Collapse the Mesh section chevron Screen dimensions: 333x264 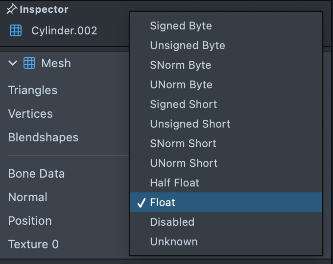pyautogui.click(x=13, y=63)
